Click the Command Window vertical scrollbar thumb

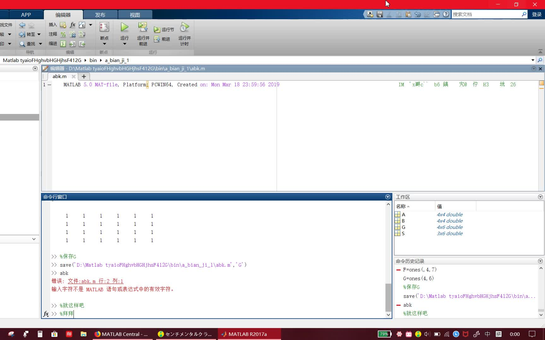[x=388, y=297]
